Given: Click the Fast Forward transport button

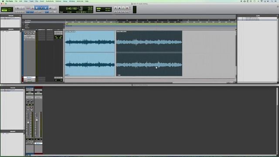Looking at the screenshot, I should [123, 12].
